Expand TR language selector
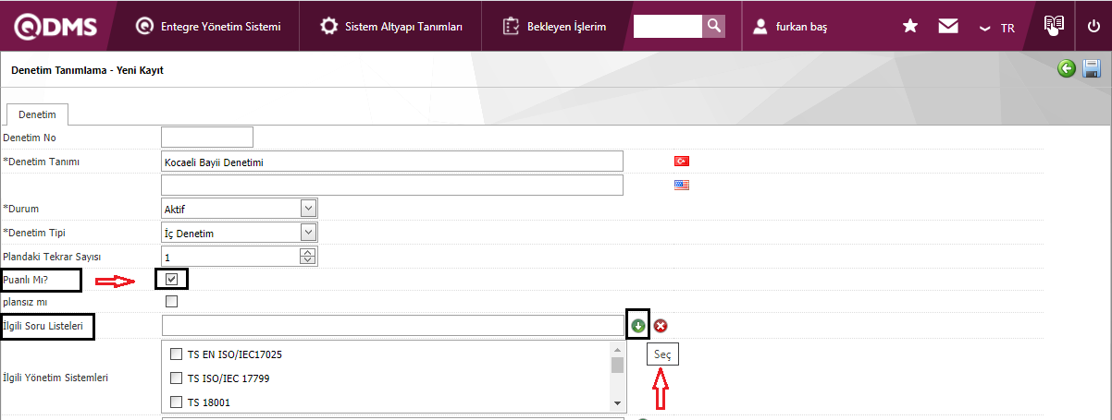1112x420 pixels. tap(997, 28)
